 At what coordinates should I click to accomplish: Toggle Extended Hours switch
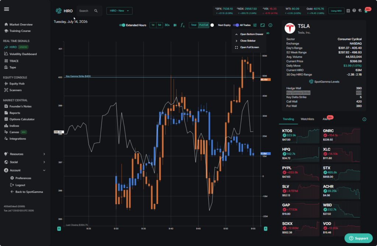[122, 25]
